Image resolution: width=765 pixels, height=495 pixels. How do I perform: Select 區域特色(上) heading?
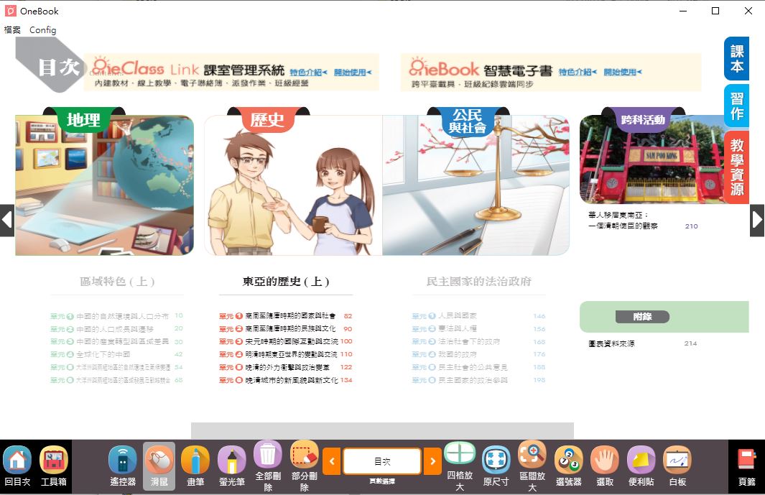pos(117,281)
